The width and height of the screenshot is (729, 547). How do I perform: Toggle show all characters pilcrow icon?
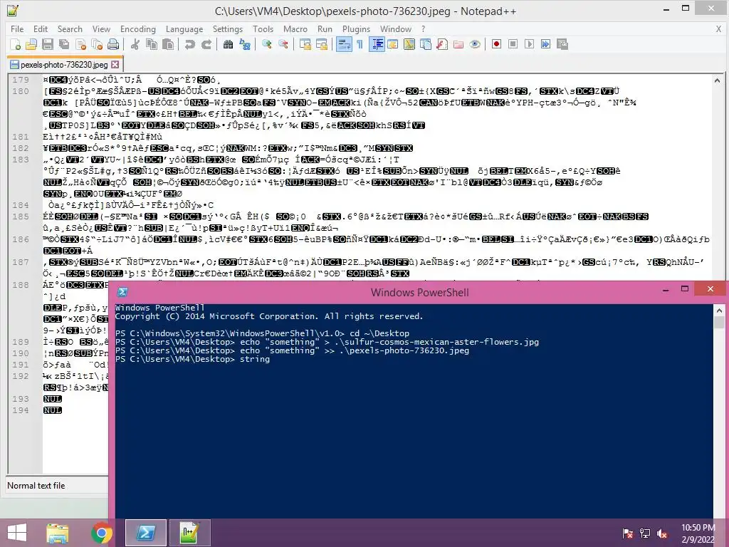point(360,44)
